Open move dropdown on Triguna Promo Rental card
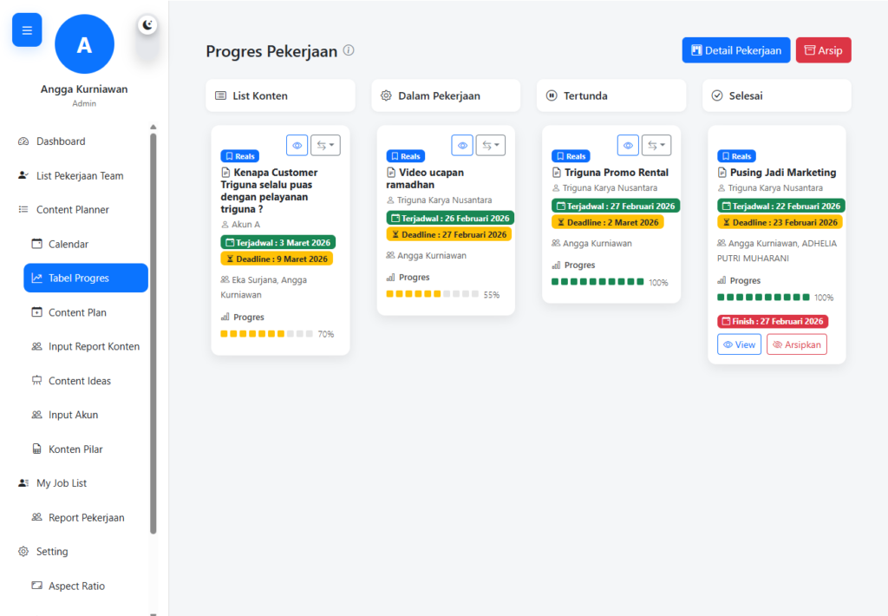This screenshot has width=888, height=616. [656, 146]
